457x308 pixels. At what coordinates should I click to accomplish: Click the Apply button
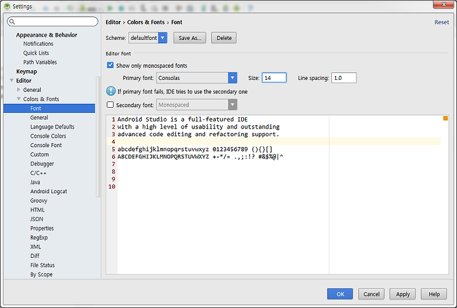coord(402,293)
